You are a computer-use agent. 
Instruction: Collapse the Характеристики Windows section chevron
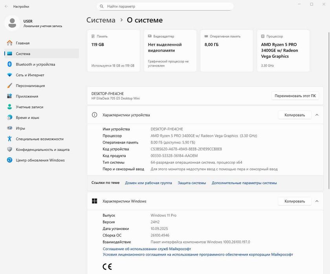pyautogui.click(x=317, y=201)
